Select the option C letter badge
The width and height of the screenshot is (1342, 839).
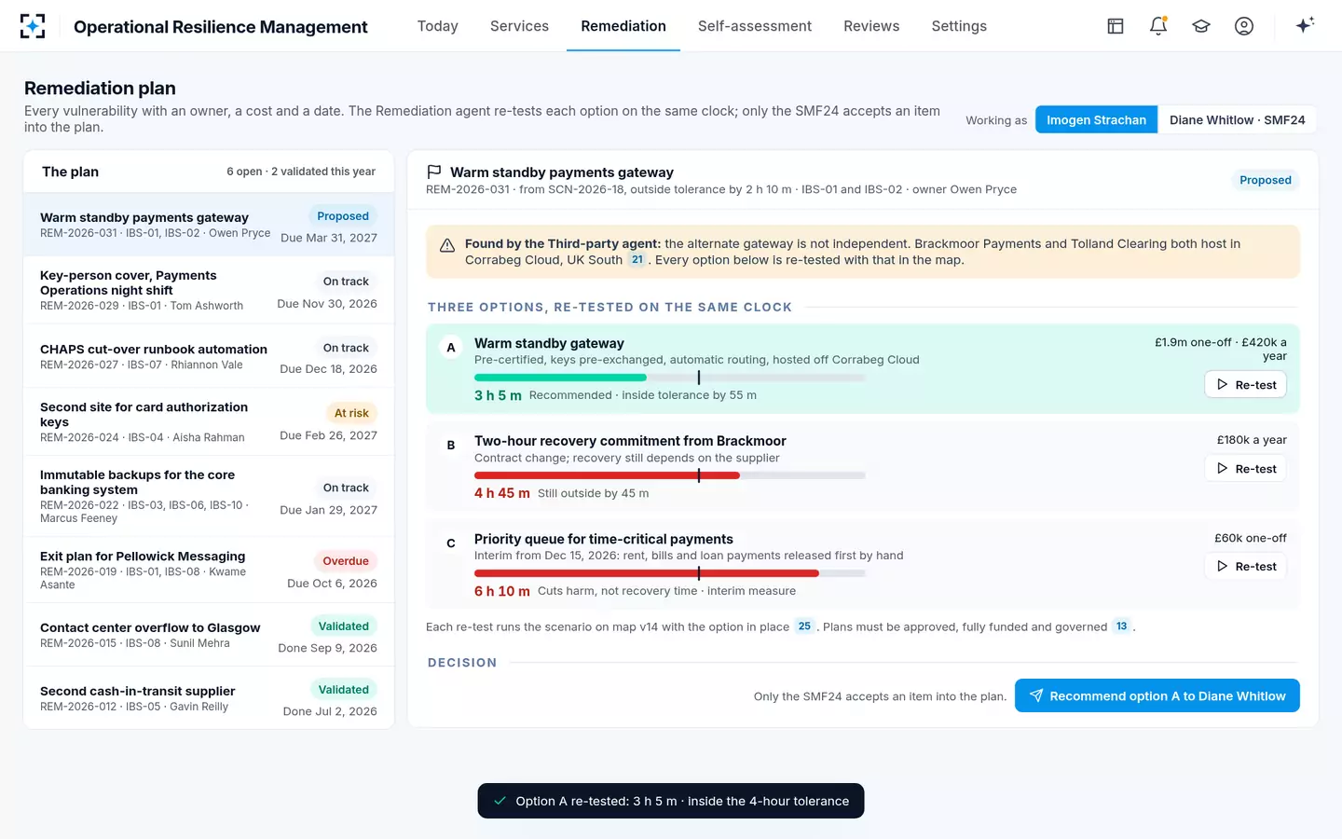(x=451, y=543)
